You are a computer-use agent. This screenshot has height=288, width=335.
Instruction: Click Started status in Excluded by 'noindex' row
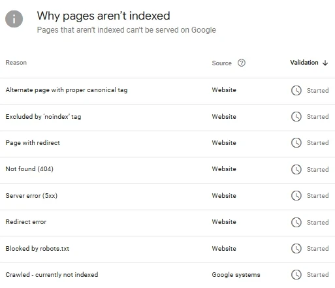coord(317,117)
